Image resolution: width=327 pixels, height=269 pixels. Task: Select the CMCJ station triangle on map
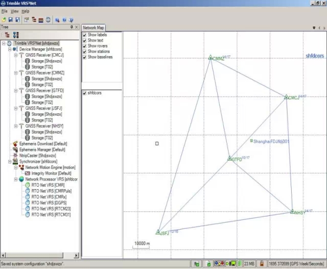tap(286, 97)
